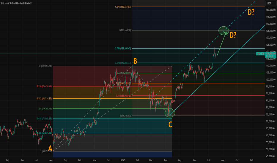This screenshot has width=277, height=163.
Task: Click 50,000.00 on the price axis
Action: 271,149
